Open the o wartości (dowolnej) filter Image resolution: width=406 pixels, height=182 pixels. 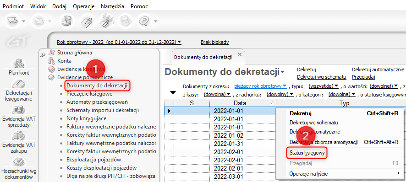(384, 86)
